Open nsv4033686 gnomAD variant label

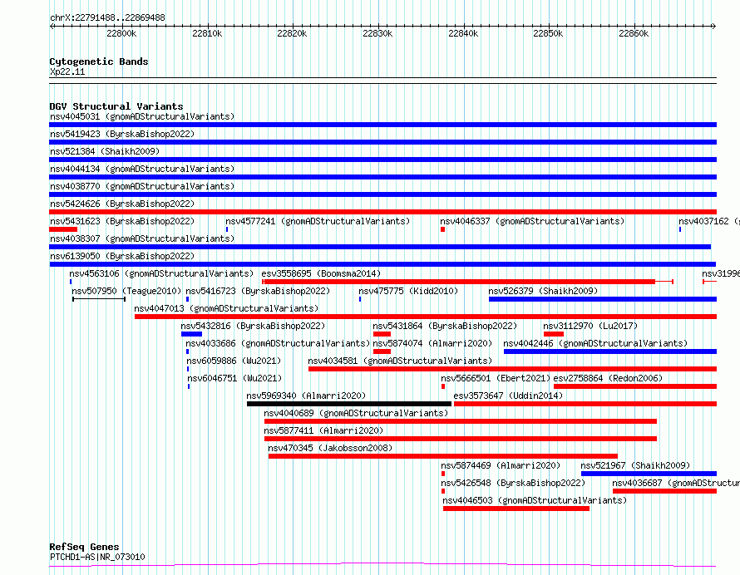[278, 343]
